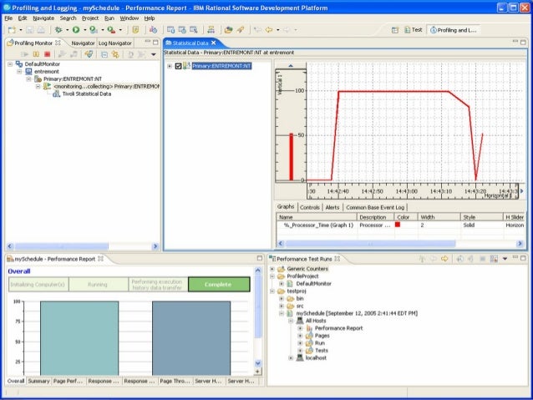Expand the Generic Counters tree node

[x=273, y=269]
